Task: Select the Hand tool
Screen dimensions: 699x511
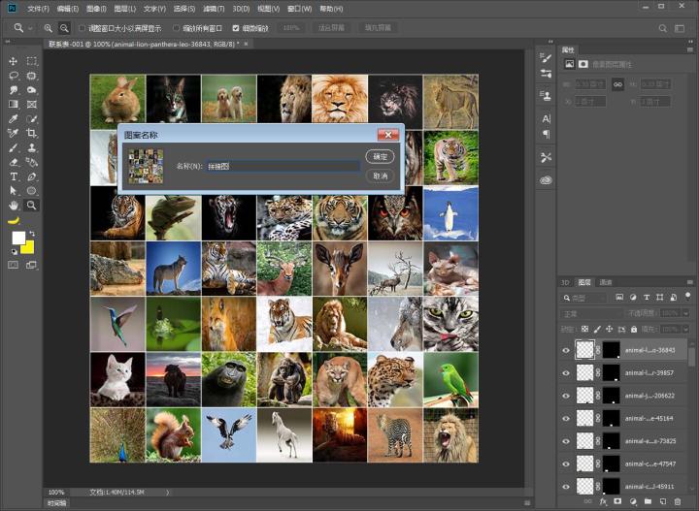Action: [x=14, y=206]
